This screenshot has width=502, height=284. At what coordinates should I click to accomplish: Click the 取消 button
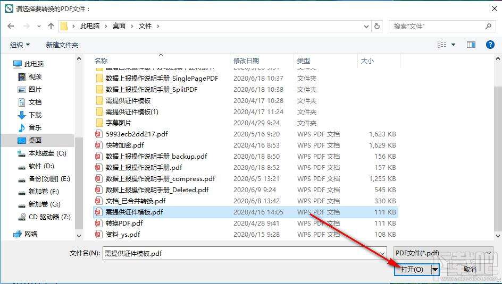tap(470, 270)
